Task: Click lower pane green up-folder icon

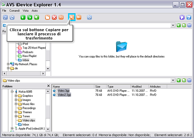Action: coord(178,80)
